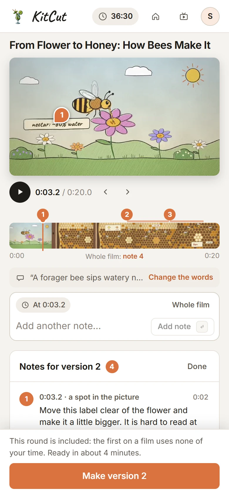Switch note scope to Whole film
229x496 pixels.
point(191,305)
